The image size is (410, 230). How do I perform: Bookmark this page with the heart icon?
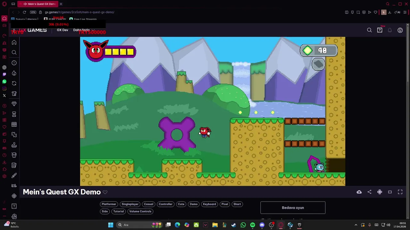[x=375, y=12]
